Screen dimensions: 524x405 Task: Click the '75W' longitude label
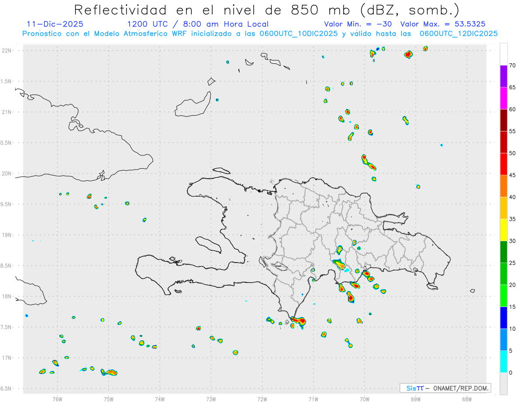109,399
